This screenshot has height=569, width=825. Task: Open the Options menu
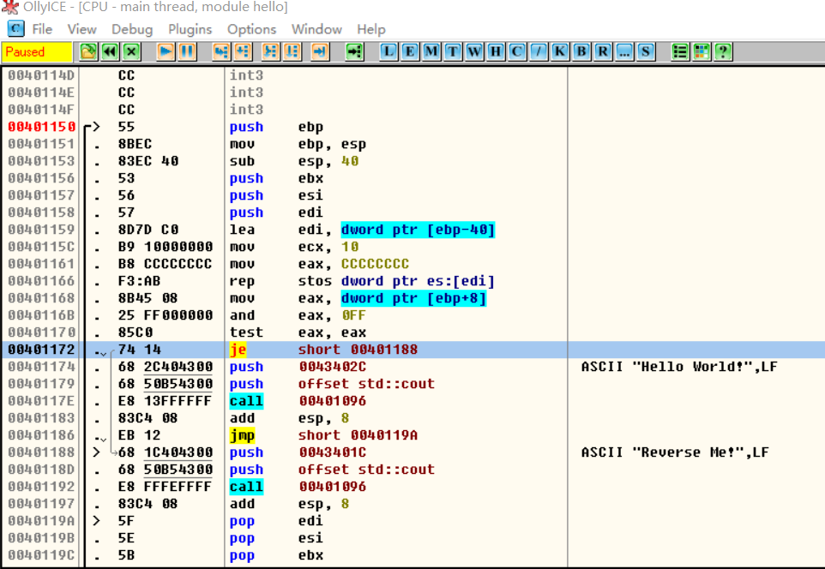(251, 29)
